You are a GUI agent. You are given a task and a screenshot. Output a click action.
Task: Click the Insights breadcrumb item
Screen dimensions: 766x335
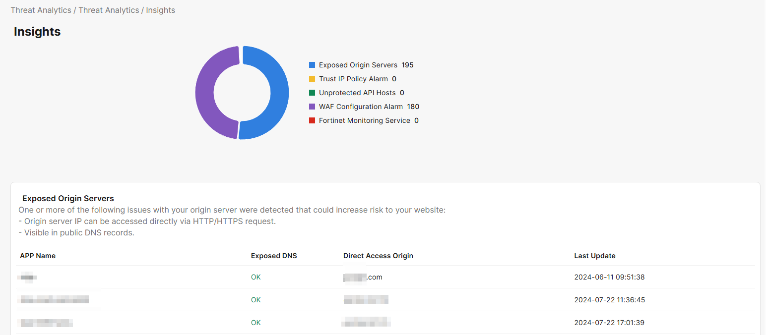pos(160,10)
